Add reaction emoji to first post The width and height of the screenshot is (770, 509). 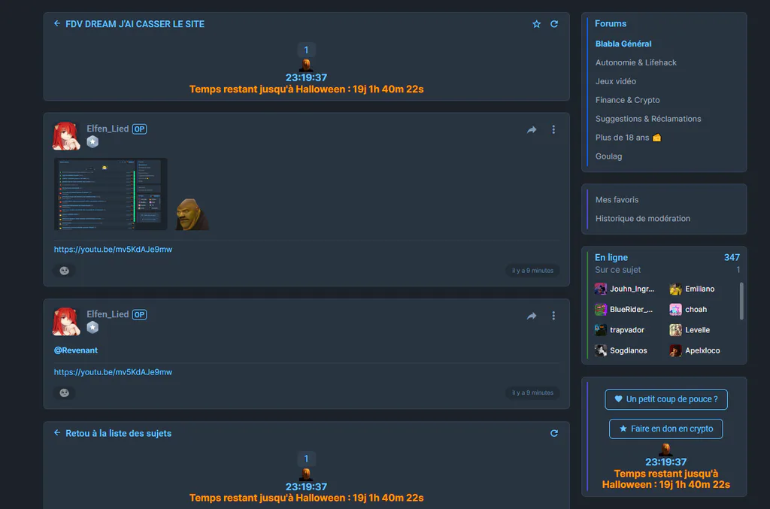click(65, 271)
